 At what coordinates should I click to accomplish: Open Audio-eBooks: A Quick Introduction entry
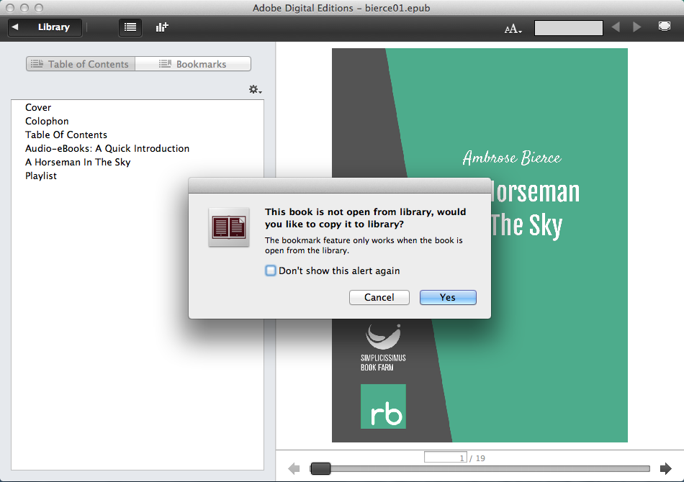point(107,149)
